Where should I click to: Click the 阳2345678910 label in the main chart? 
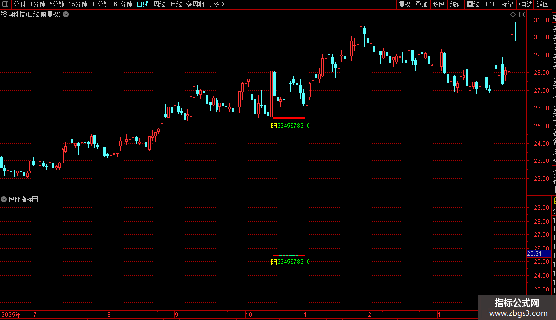290,126
